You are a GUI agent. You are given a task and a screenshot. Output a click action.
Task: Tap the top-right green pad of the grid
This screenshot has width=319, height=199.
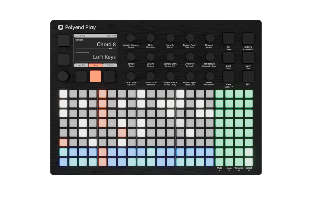249,94
